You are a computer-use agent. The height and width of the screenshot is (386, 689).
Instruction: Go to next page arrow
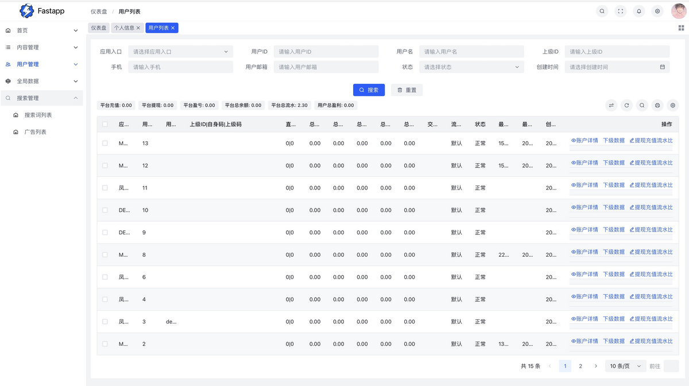[595, 366]
